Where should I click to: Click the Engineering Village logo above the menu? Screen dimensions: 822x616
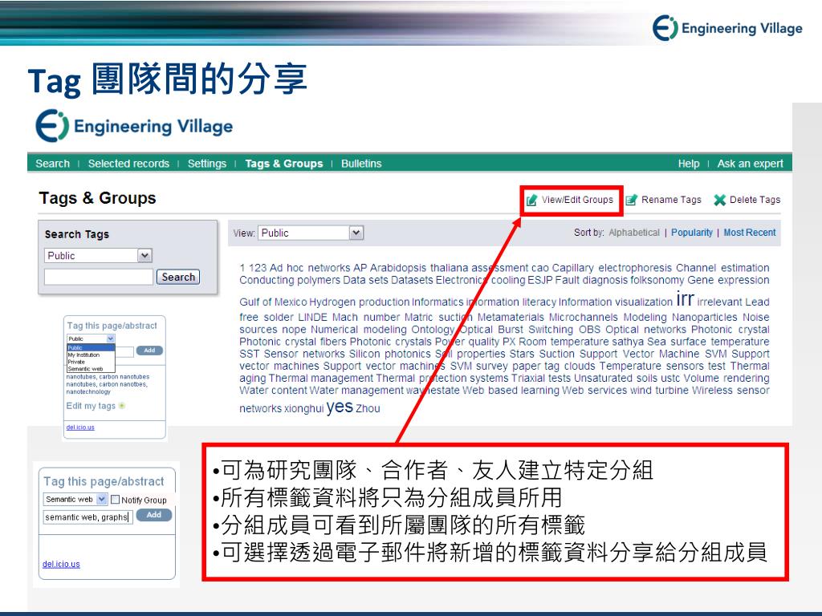click(134, 126)
